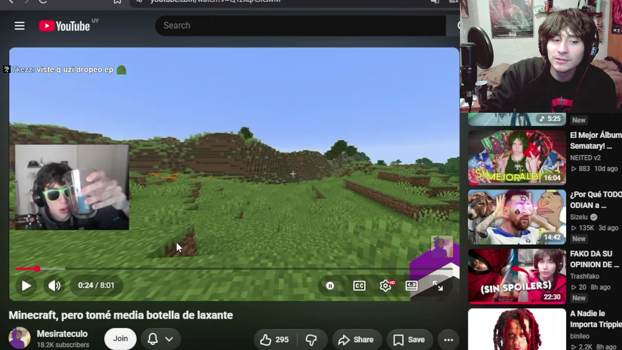This screenshot has width=622, height=350.
Task: Switch to theater mode
Action: click(411, 285)
